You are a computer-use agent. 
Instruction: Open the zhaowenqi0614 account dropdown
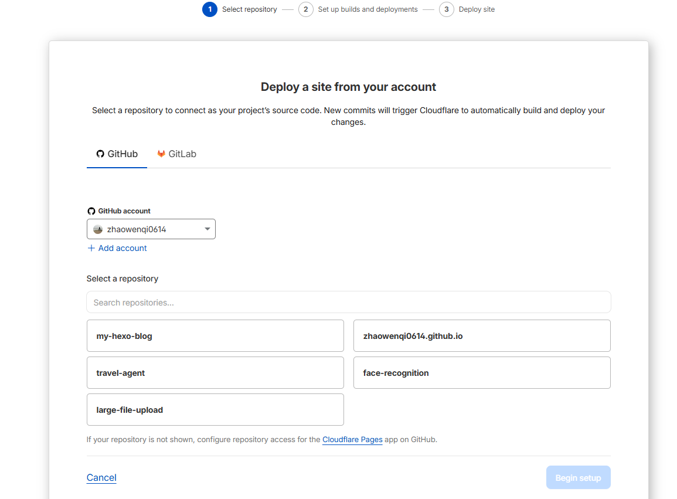pos(151,229)
